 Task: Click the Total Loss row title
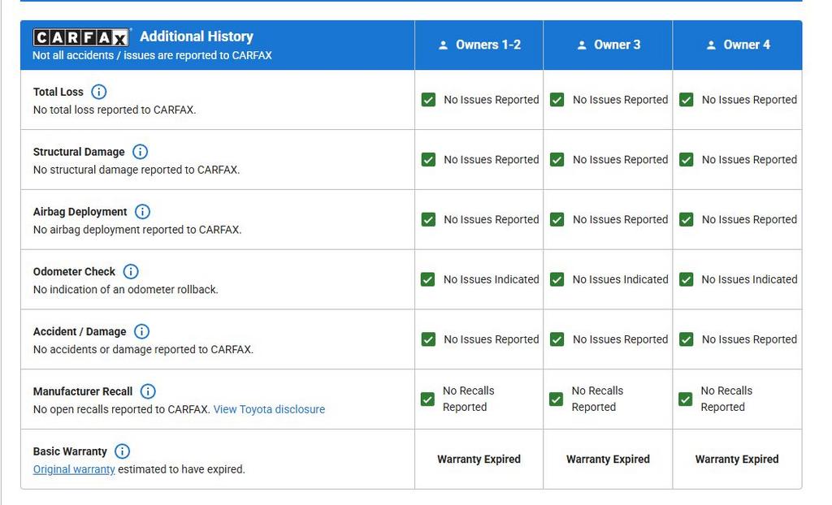tap(58, 92)
